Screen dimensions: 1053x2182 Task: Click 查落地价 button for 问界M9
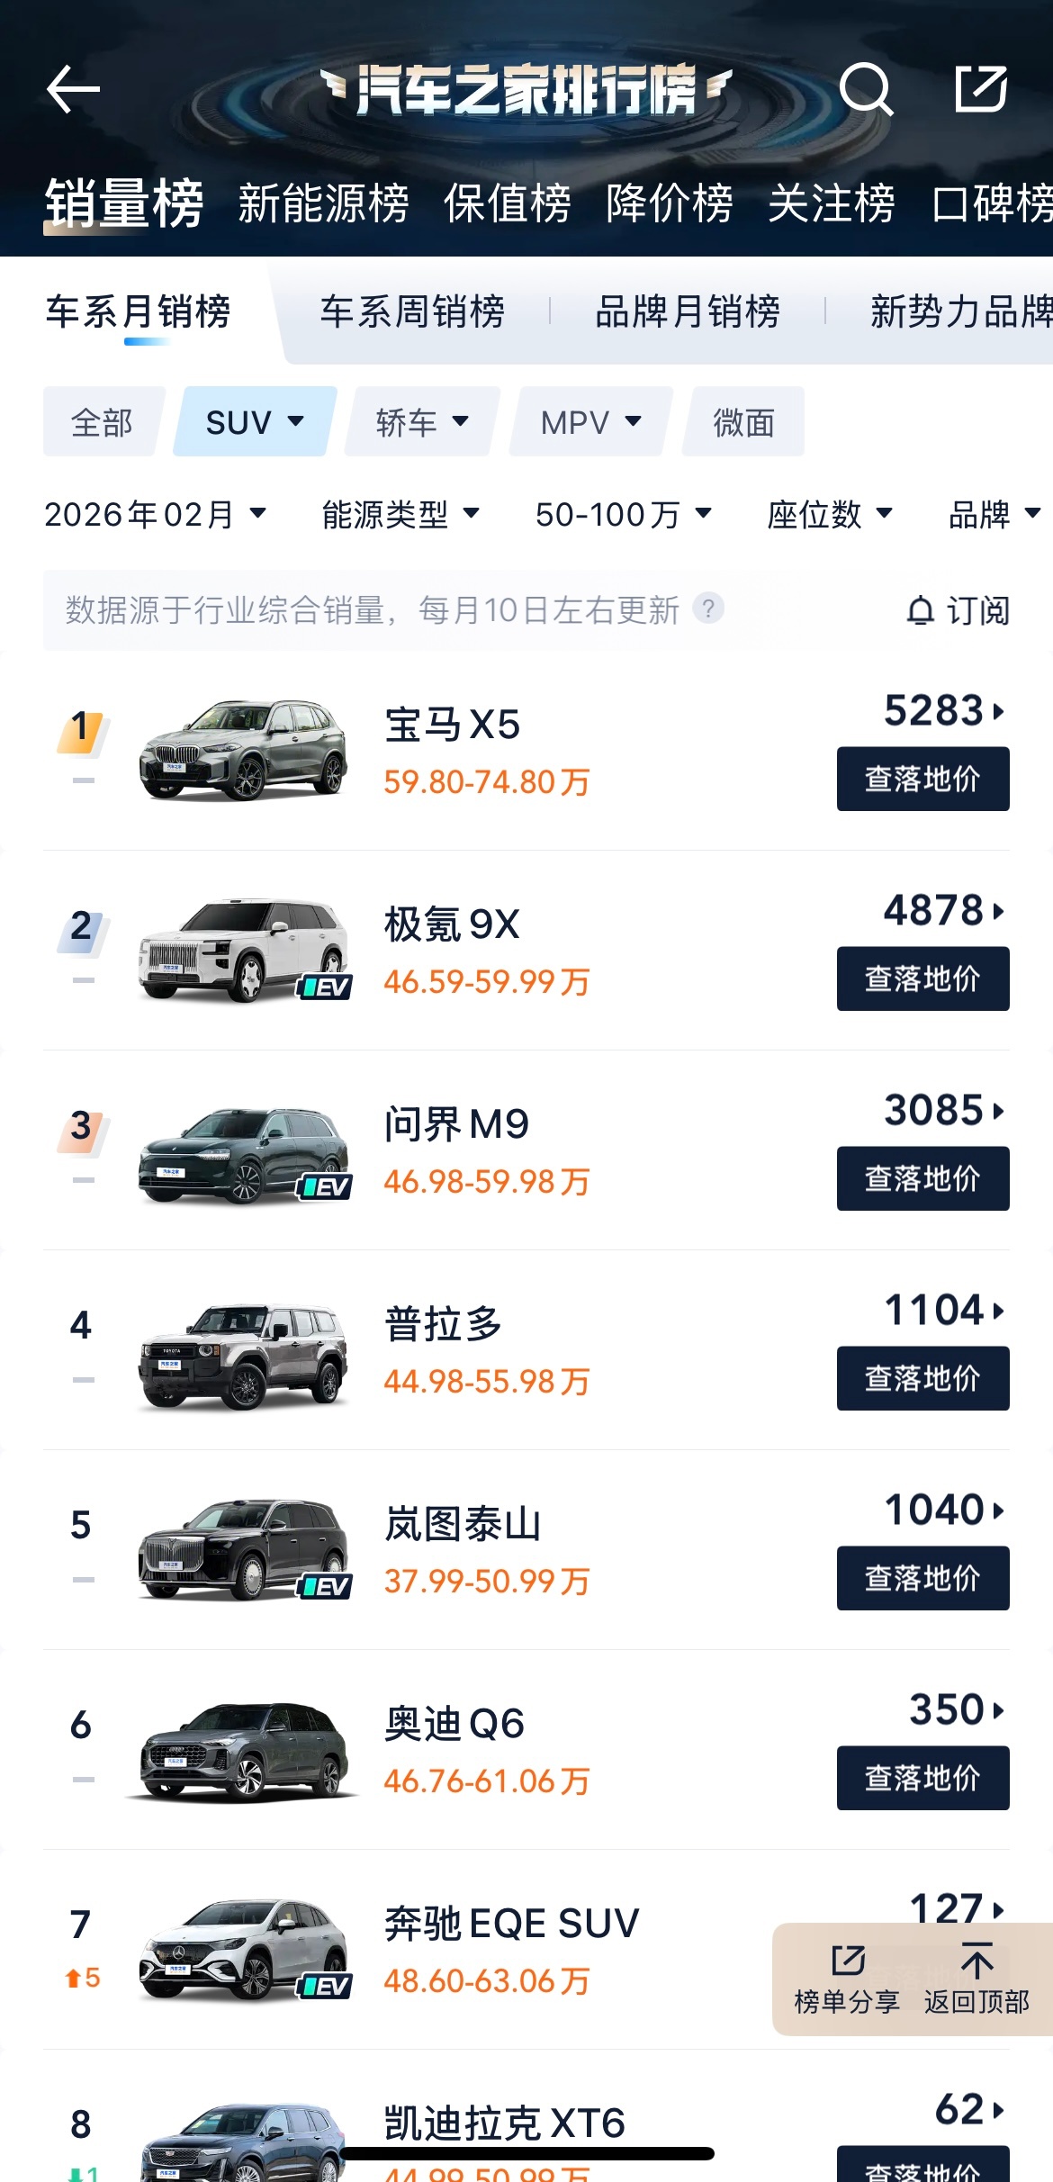pos(922,1177)
